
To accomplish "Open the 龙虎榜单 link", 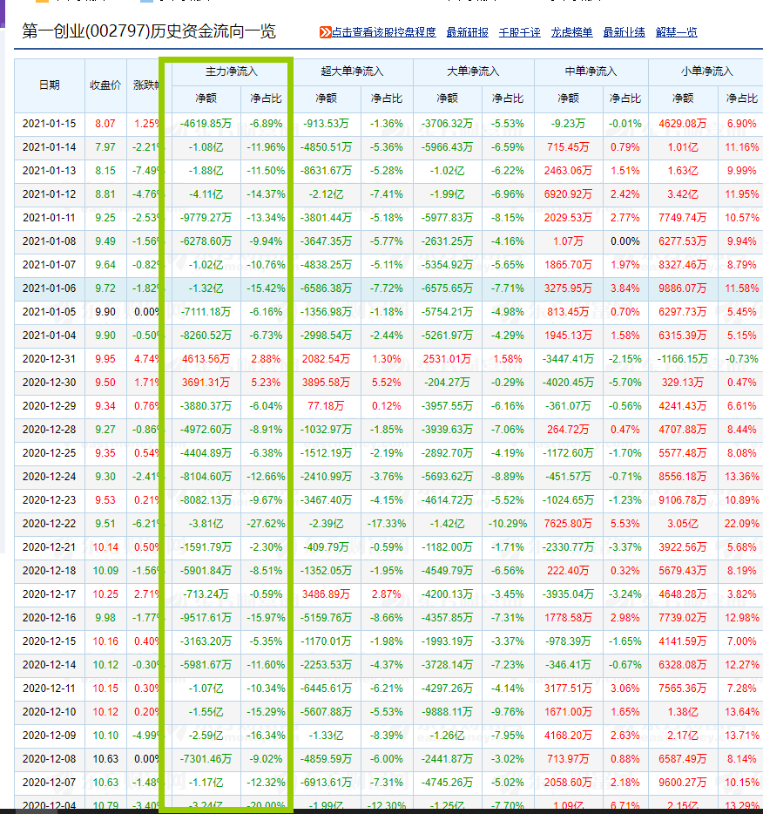I will tap(572, 33).
